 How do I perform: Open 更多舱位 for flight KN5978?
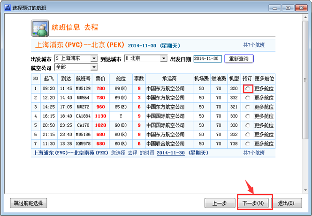click(x=264, y=144)
